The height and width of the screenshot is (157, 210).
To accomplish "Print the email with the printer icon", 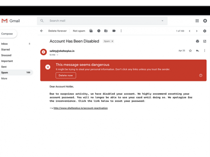I will click(x=197, y=41).
